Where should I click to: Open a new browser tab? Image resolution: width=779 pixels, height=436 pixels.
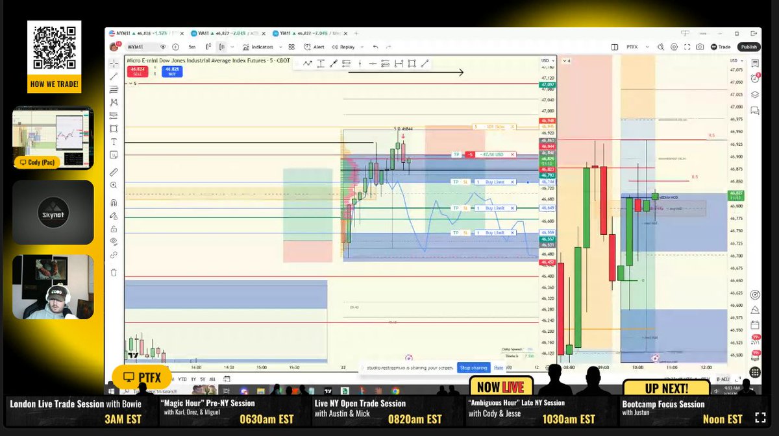[x=355, y=33]
